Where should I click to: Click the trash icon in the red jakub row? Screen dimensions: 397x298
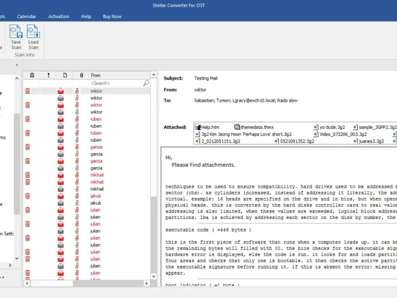(28, 196)
